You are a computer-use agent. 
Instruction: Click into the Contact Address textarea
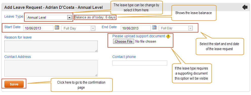coord(51,68)
